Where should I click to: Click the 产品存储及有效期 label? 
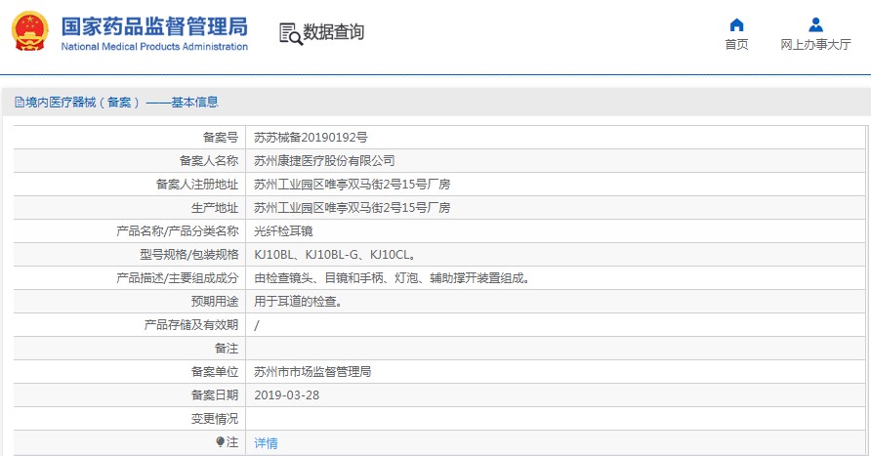point(191,325)
